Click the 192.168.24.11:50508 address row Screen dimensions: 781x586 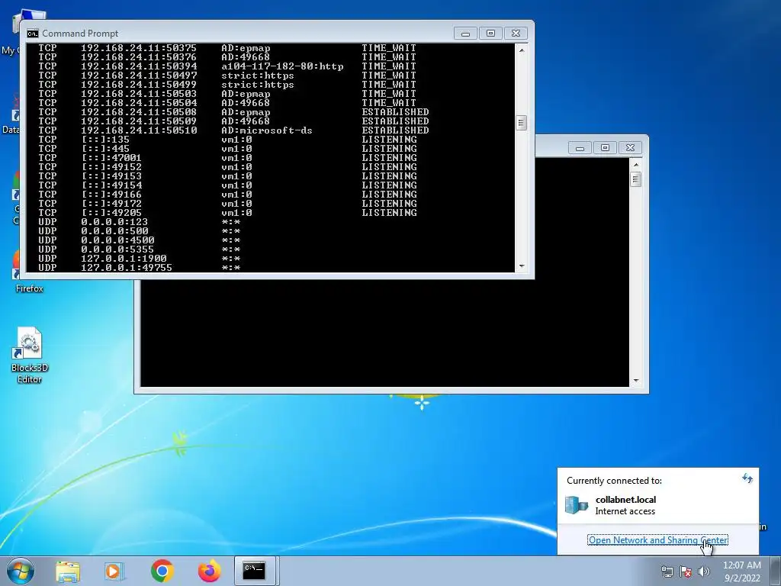click(233, 111)
